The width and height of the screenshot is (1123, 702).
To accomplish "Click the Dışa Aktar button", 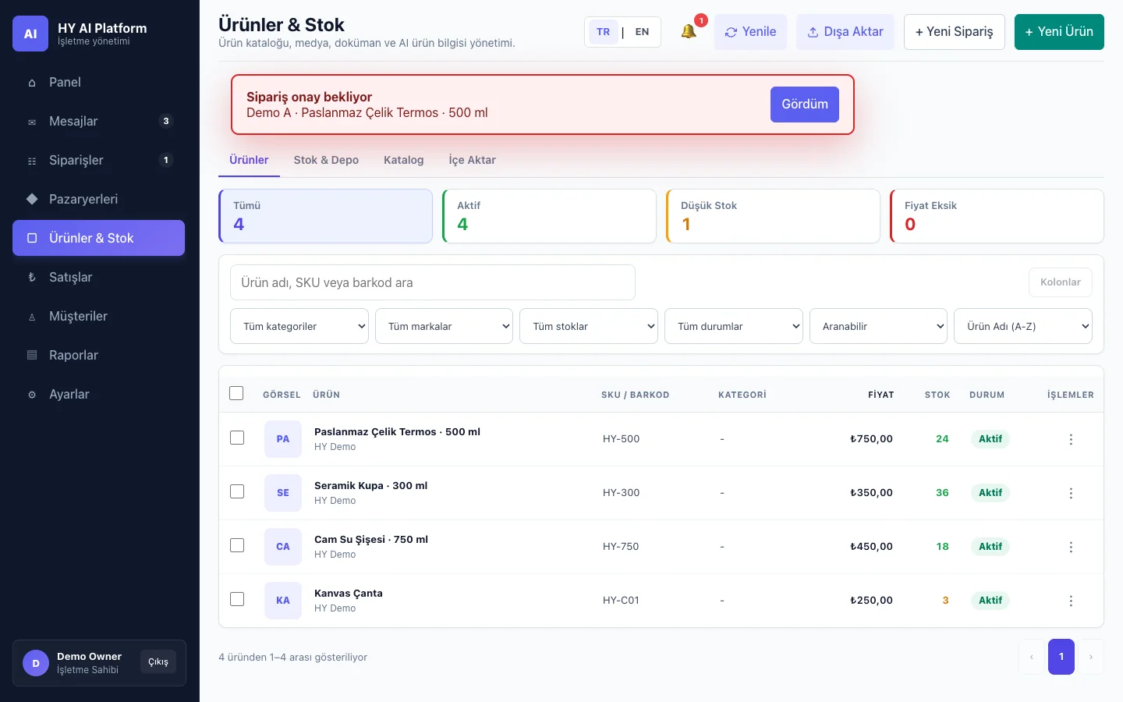I will point(845,32).
